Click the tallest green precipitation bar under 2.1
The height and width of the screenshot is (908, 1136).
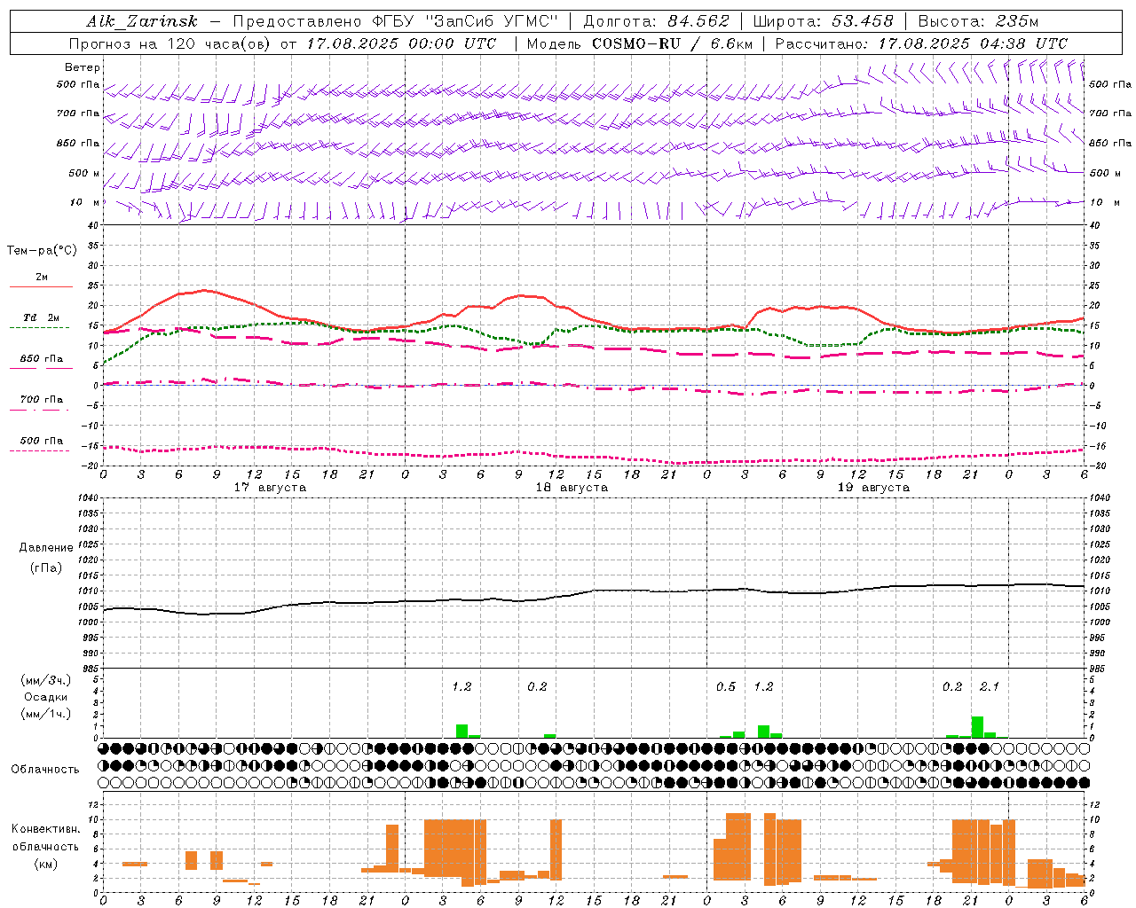(x=977, y=727)
